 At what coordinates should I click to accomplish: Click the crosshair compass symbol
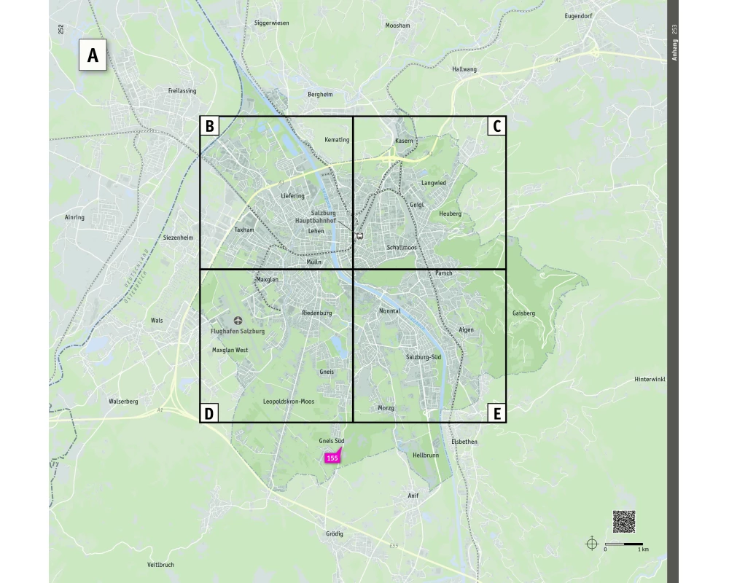tap(592, 544)
